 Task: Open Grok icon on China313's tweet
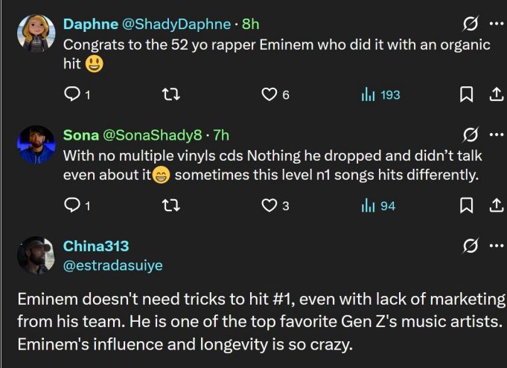click(x=470, y=245)
